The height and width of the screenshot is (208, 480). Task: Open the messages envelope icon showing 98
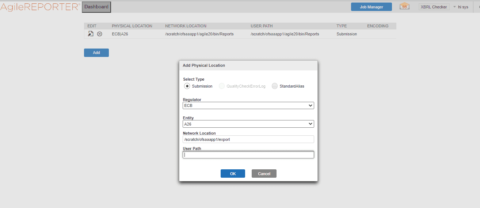click(x=404, y=7)
